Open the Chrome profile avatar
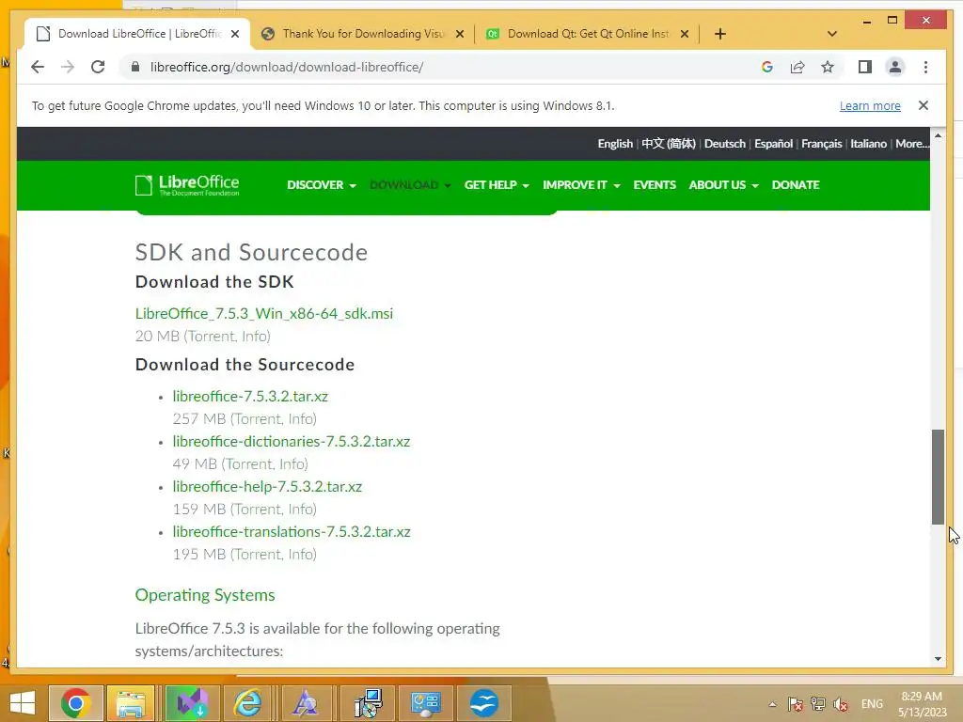963x722 pixels. click(x=895, y=67)
